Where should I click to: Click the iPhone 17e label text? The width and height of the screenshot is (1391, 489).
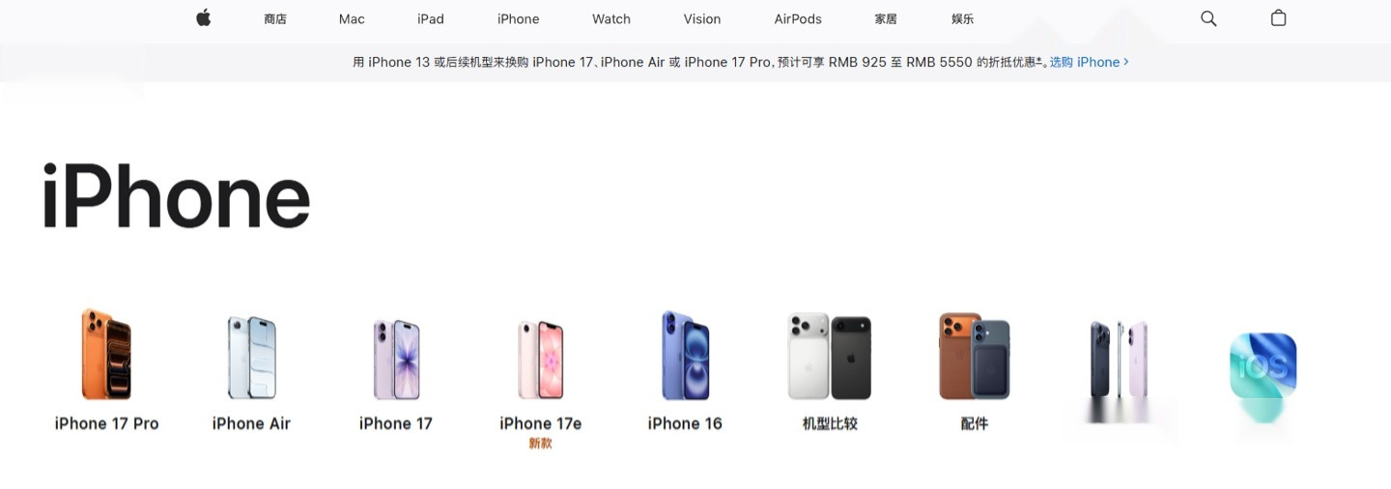click(540, 423)
